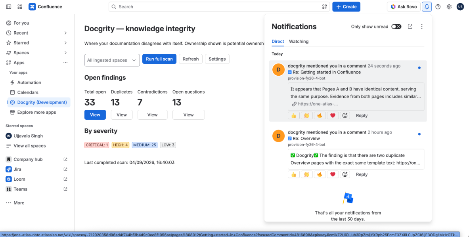Viewport: 469px width, 237px height.
Task: Click the notifications bell icon
Action: tap(427, 7)
